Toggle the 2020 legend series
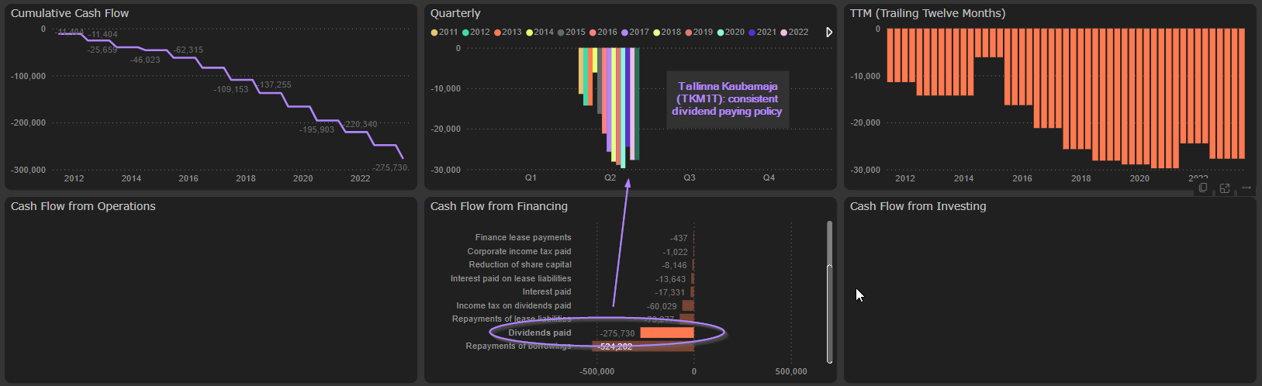Viewport: 1262px width, 386px height. coord(730,33)
